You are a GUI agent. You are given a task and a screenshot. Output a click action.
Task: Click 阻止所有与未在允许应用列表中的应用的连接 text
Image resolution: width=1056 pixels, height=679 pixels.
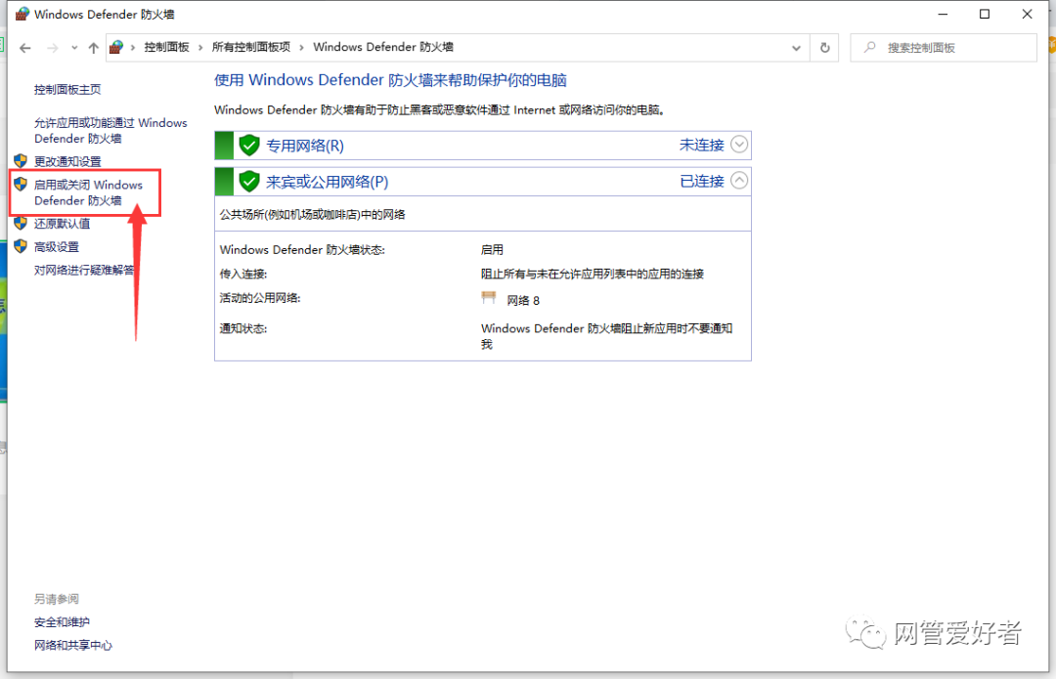pos(592,274)
